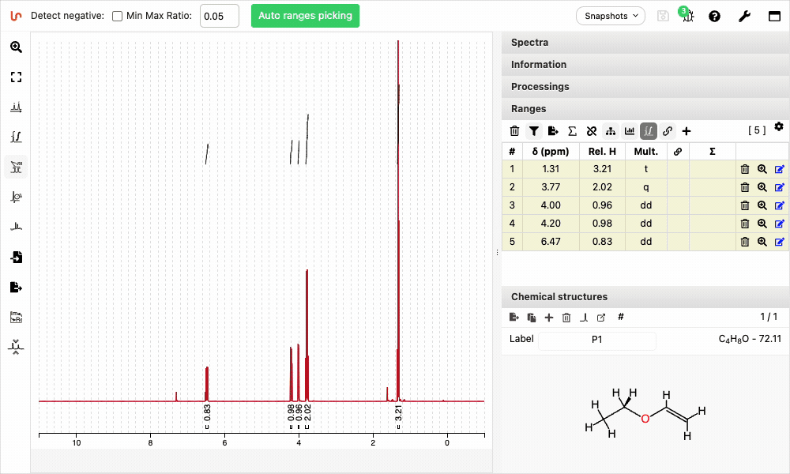790x474 pixels.
Task: Expand the Spectra panel
Action: [x=644, y=43]
